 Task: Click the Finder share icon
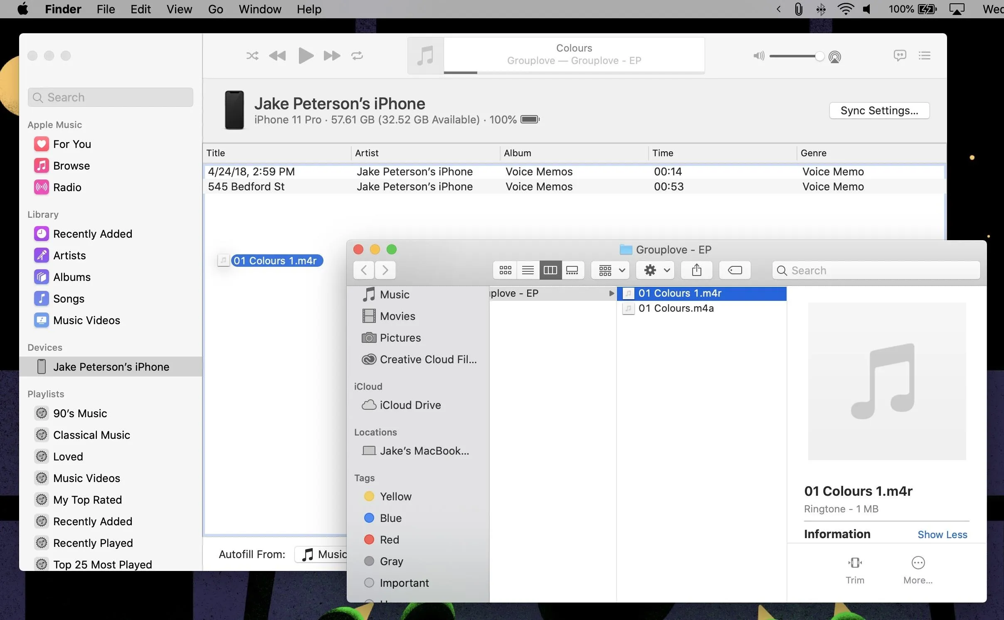tap(697, 271)
